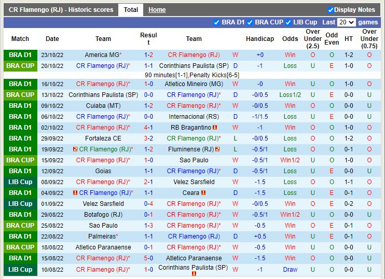
Task: Click CR Flamengo (RJ) - Historic scores title
Action: click(61, 10)
